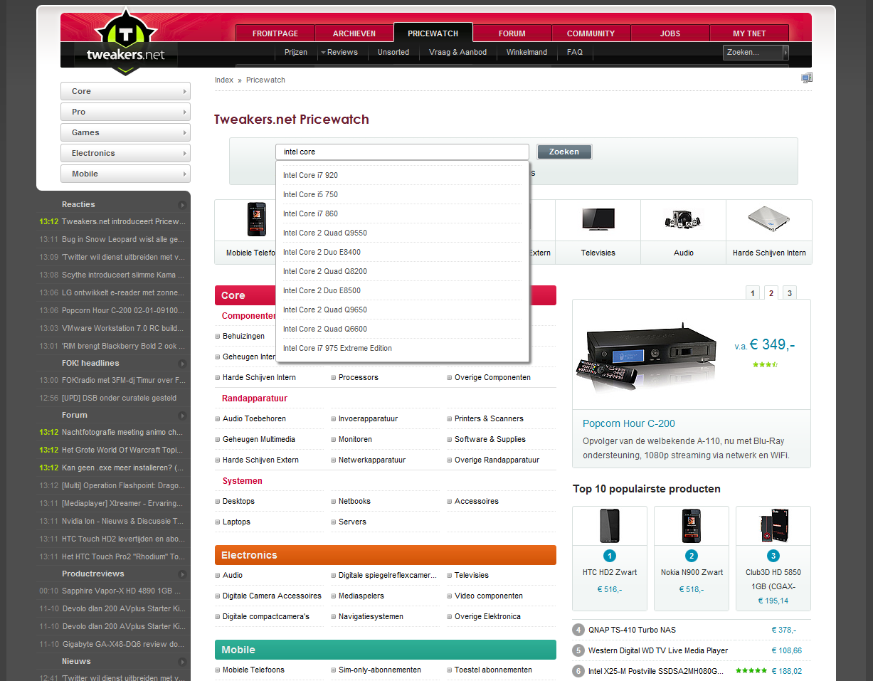Open the Monitoren category link

[x=355, y=439]
